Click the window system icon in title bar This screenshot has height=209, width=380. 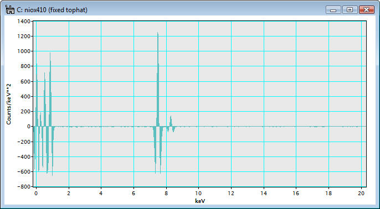pos(10,10)
